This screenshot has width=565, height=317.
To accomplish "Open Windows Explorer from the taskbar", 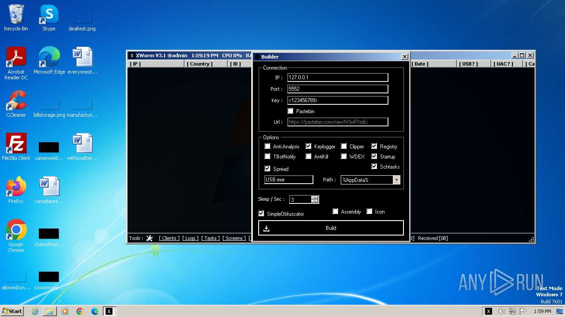I will (50, 311).
